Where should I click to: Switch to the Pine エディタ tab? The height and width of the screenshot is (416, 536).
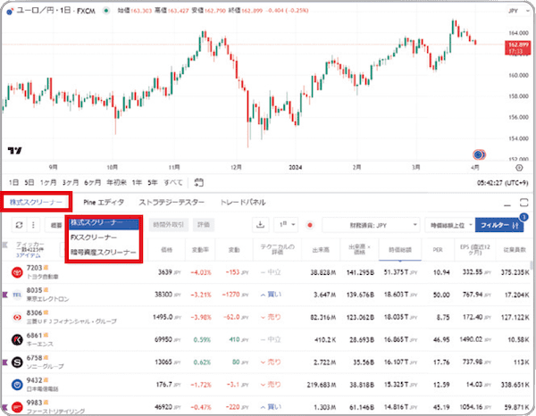pyautogui.click(x=104, y=202)
